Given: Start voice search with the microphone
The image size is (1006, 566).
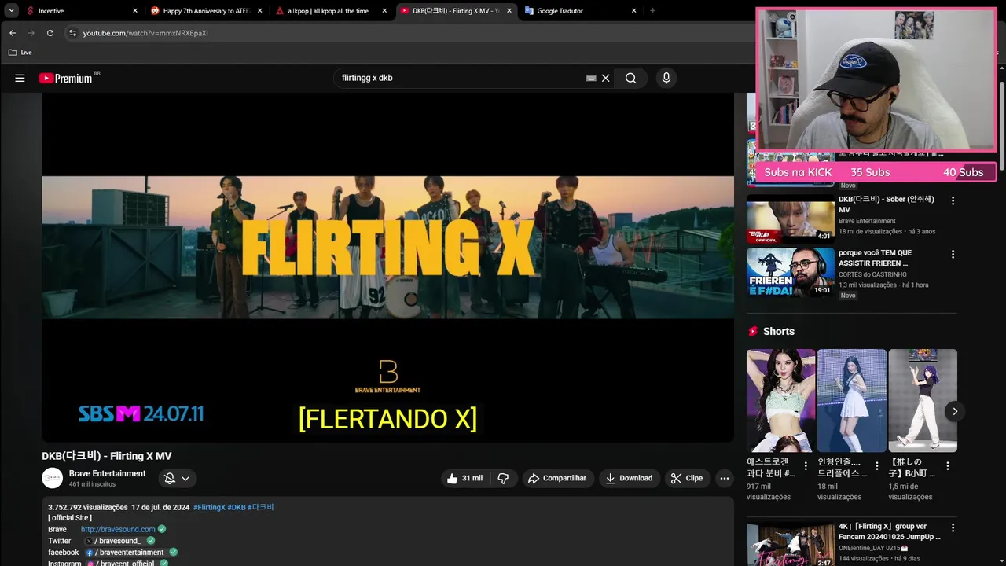Looking at the screenshot, I should 666,78.
